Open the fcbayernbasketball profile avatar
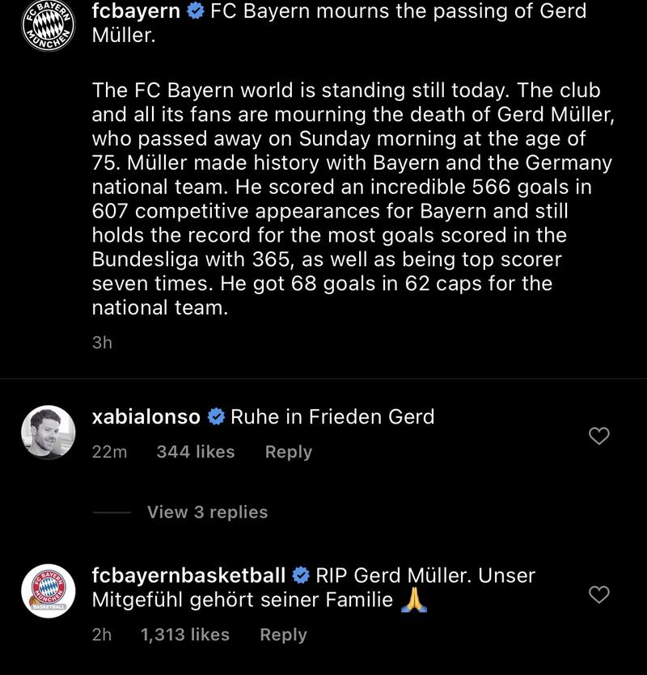This screenshot has width=647, height=675. pyautogui.click(x=48, y=592)
